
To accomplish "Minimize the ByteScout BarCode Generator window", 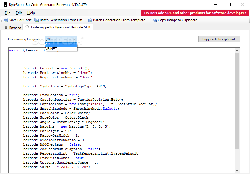I will [216, 4].
